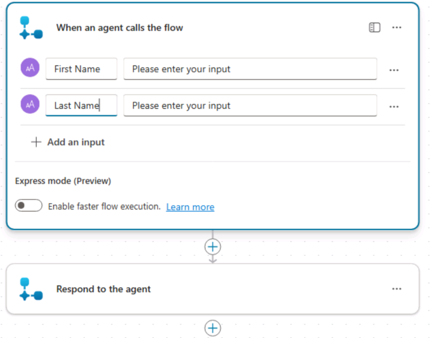Click the trigger card's flow icon
433x338 pixels.
(x=31, y=28)
